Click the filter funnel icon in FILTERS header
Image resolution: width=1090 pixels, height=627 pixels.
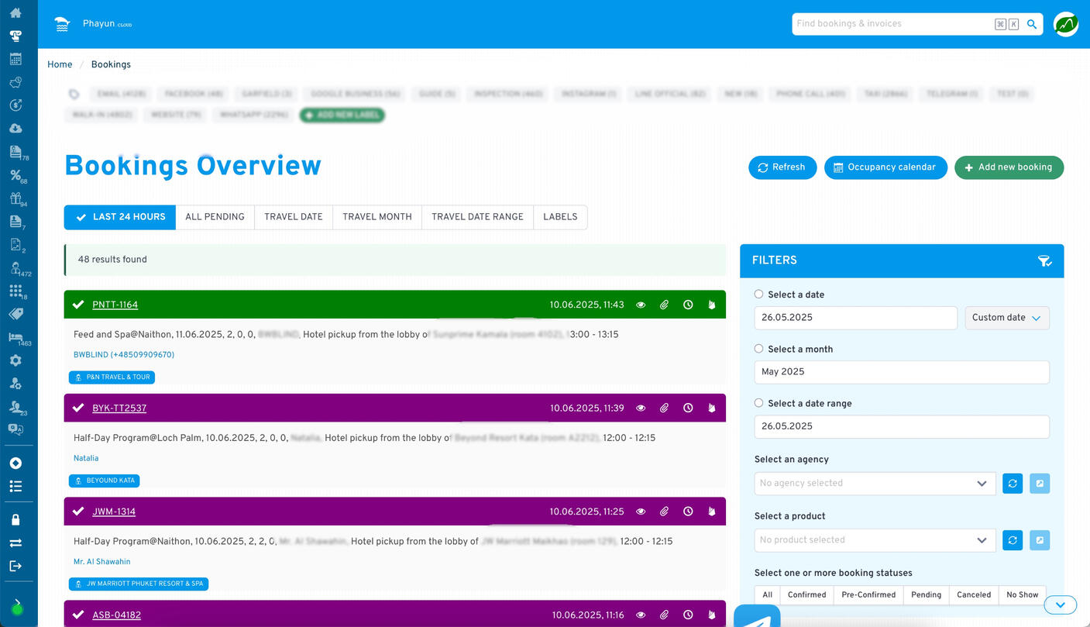tap(1045, 261)
